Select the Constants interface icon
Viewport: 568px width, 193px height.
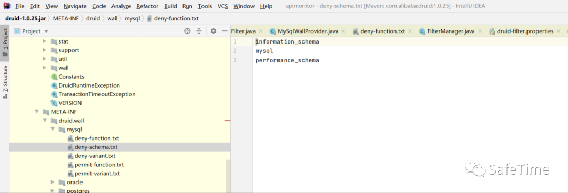(54, 77)
